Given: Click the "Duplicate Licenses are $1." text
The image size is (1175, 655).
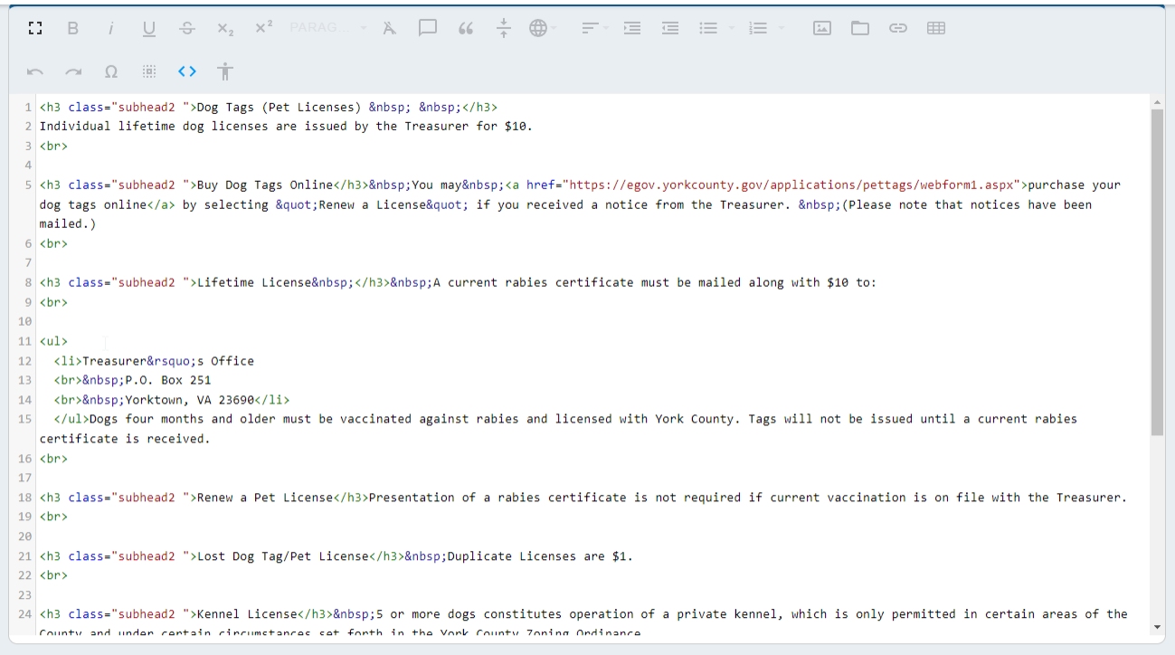Looking at the screenshot, I should 540,556.
